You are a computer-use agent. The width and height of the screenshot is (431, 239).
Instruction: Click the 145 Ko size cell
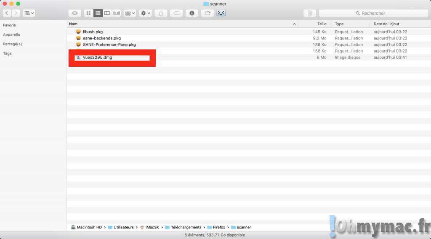319,32
